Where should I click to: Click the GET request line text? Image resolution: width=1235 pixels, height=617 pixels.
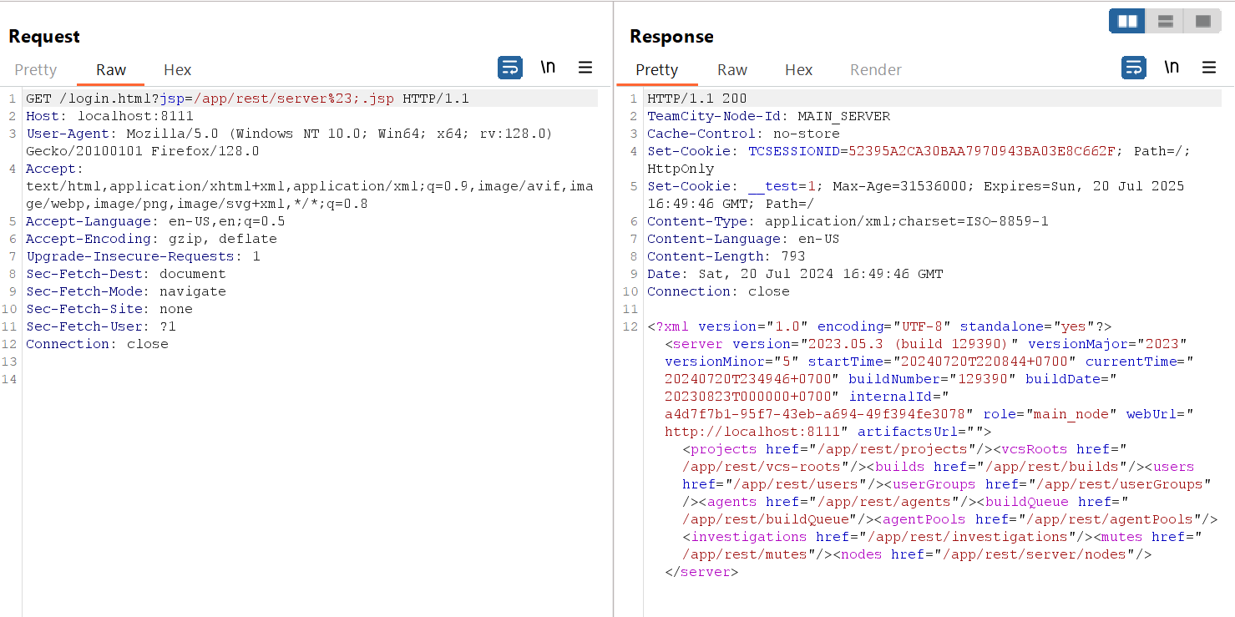click(247, 99)
